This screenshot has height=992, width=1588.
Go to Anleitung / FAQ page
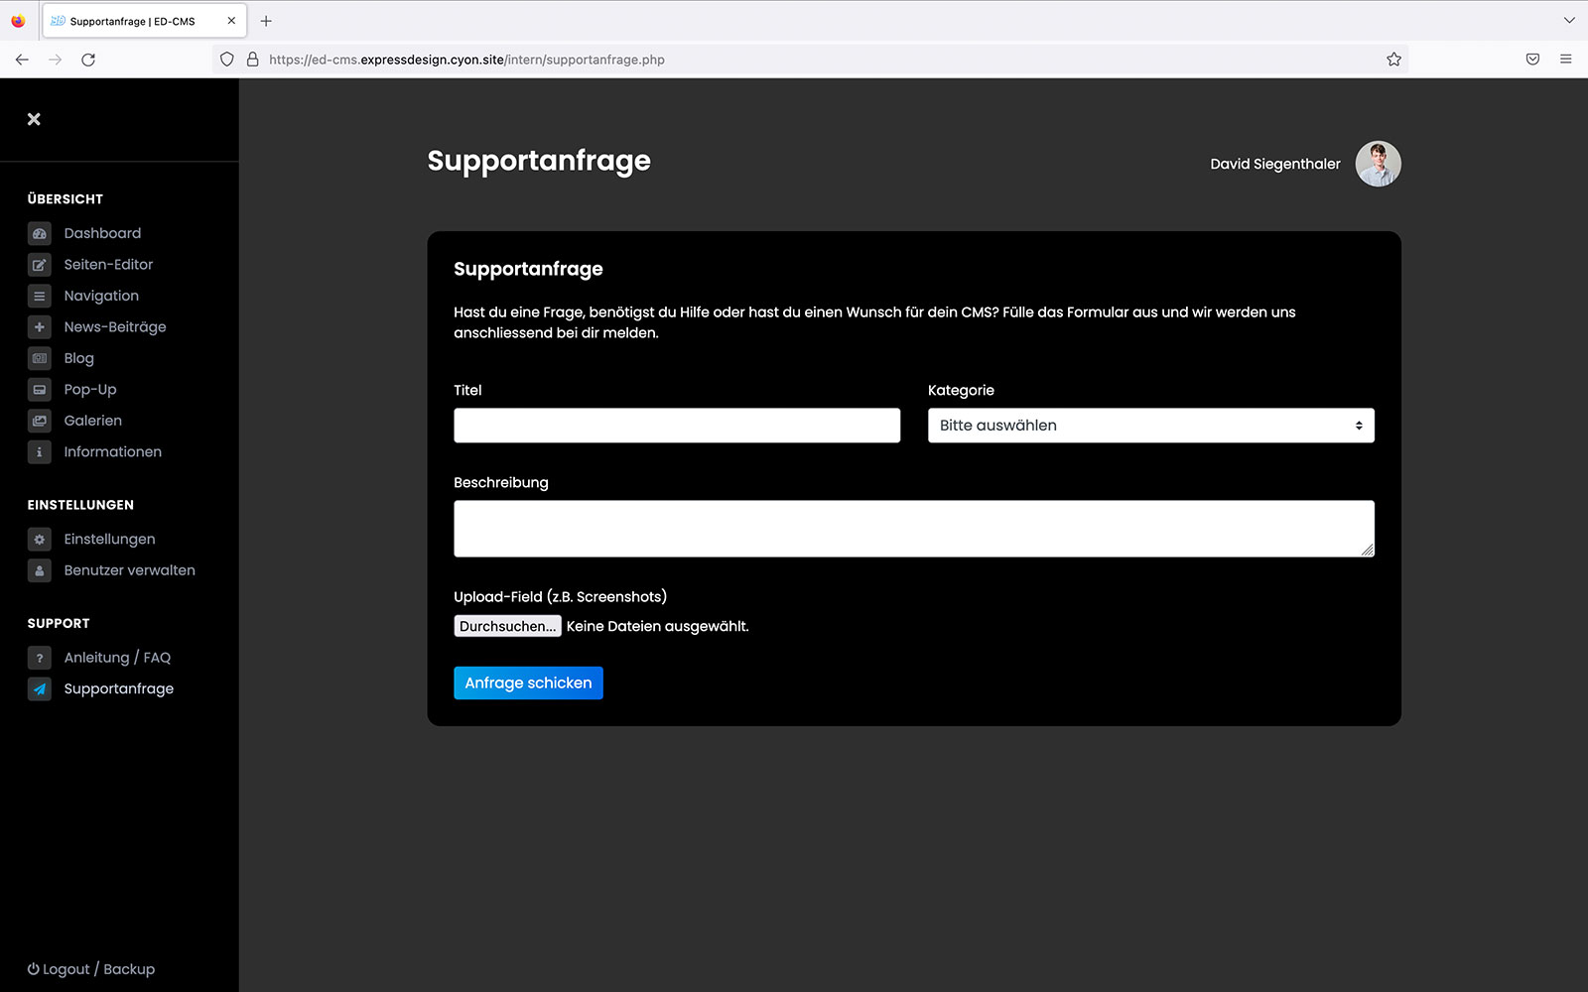(x=117, y=658)
